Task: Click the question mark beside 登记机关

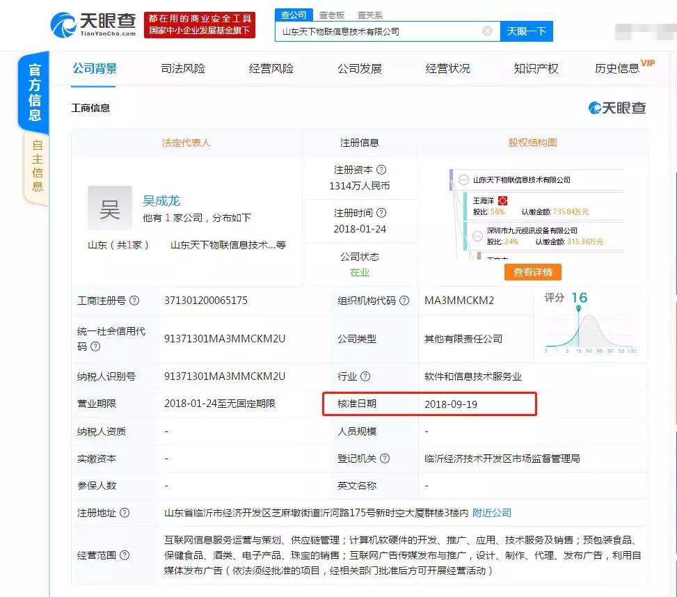Action: [385, 458]
